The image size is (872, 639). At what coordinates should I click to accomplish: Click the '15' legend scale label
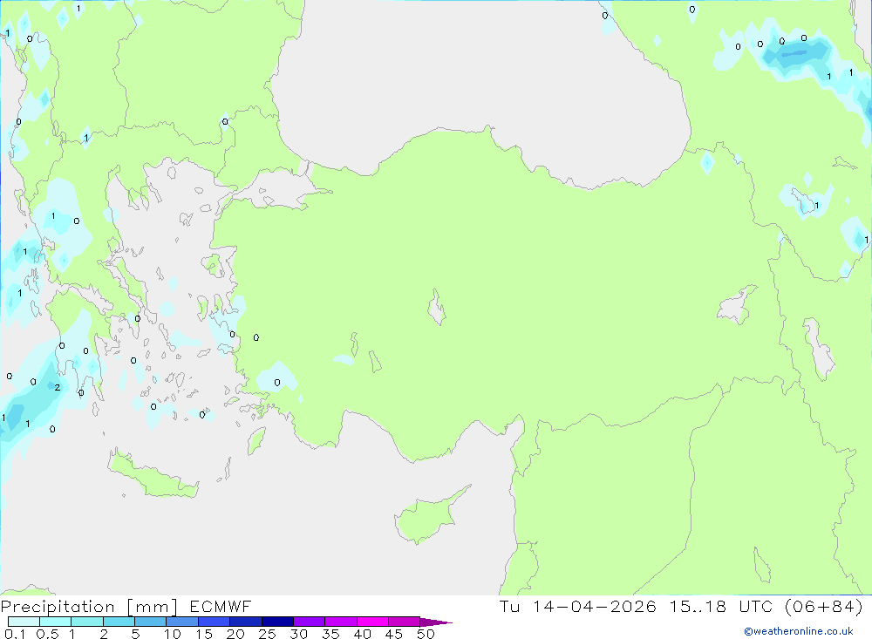204,634
